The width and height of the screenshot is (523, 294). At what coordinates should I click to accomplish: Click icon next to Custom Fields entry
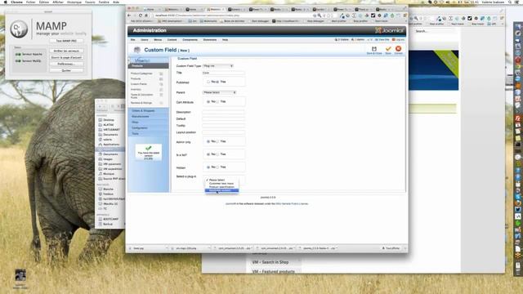click(161, 84)
